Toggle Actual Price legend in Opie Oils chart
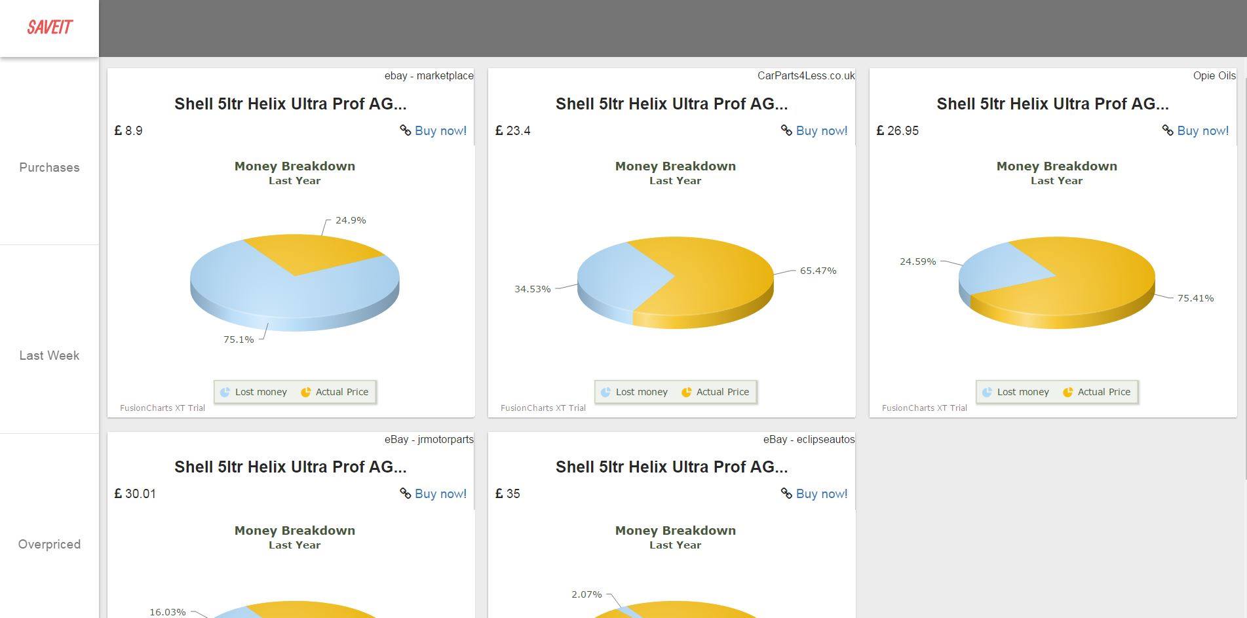 click(x=1096, y=392)
